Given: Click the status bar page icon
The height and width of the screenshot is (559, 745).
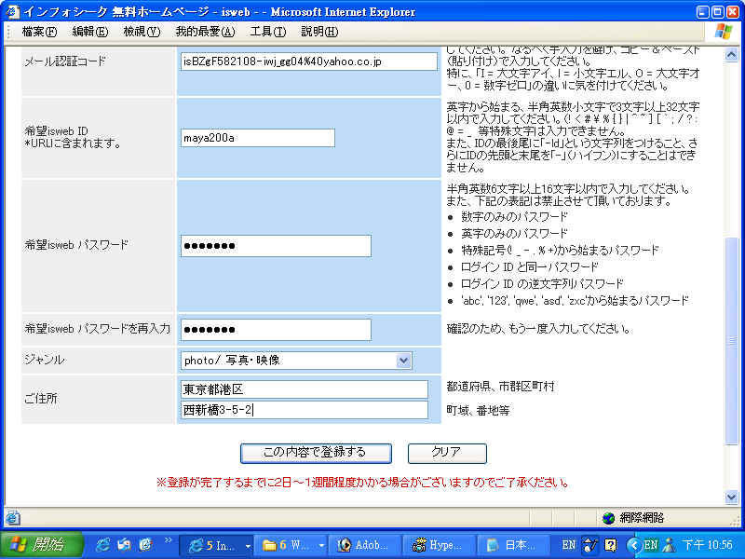Looking at the screenshot, I should coord(12,518).
